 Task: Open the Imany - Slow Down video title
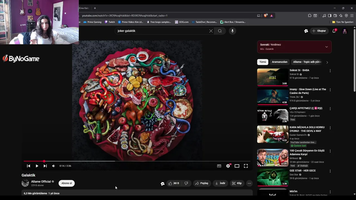[x=308, y=91]
